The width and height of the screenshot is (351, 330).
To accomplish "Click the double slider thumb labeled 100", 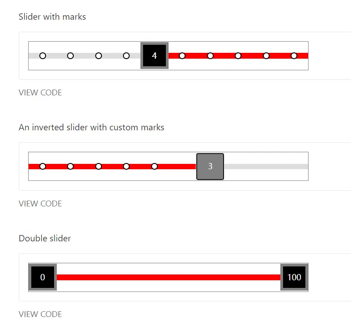I will click(294, 277).
